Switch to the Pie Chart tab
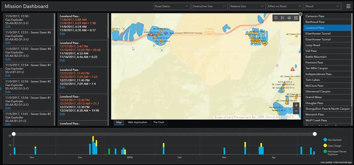 (x=159, y=122)
